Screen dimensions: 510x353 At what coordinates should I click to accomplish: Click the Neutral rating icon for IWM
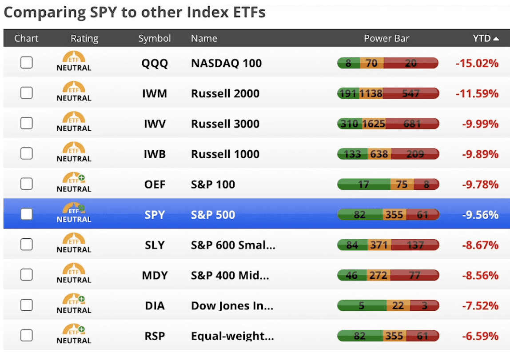[74, 91]
